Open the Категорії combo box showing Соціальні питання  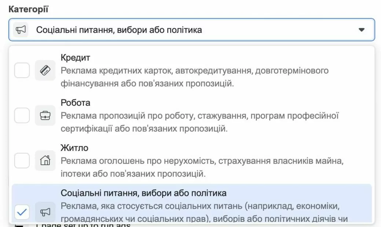pos(191,30)
